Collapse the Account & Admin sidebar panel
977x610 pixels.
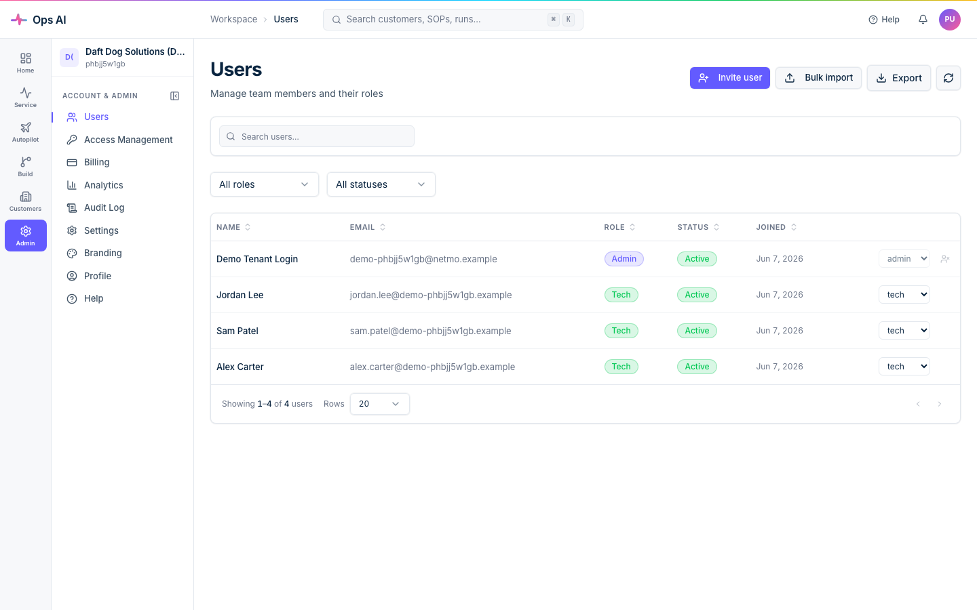174,96
